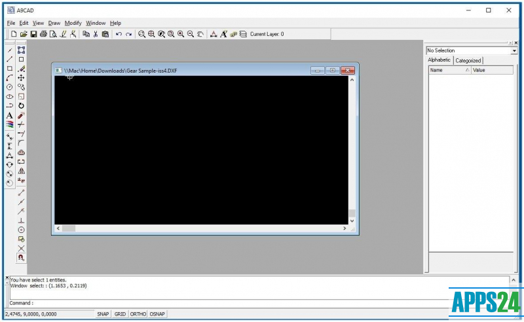Image resolution: width=524 pixels, height=322 pixels.
Task: Select the Trim tool icon
Action: 22,124
